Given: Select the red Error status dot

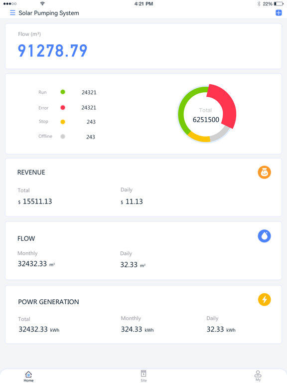Looking at the screenshot, I should point(63,108).
